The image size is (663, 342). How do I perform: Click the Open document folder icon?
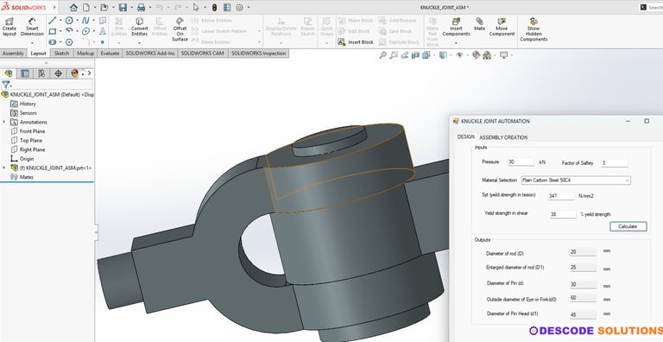click(x=104, y=7)
